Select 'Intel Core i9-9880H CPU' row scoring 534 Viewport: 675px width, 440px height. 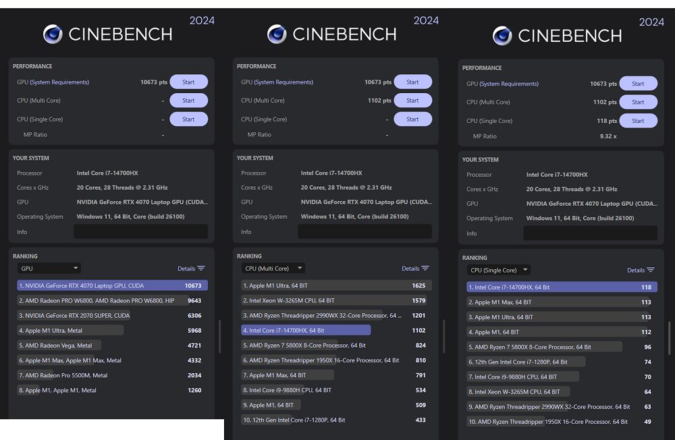[x=337, y=391]
